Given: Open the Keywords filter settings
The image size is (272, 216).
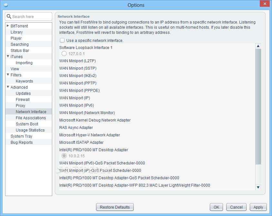Looking at the screenshot, I should pos(24,81).
